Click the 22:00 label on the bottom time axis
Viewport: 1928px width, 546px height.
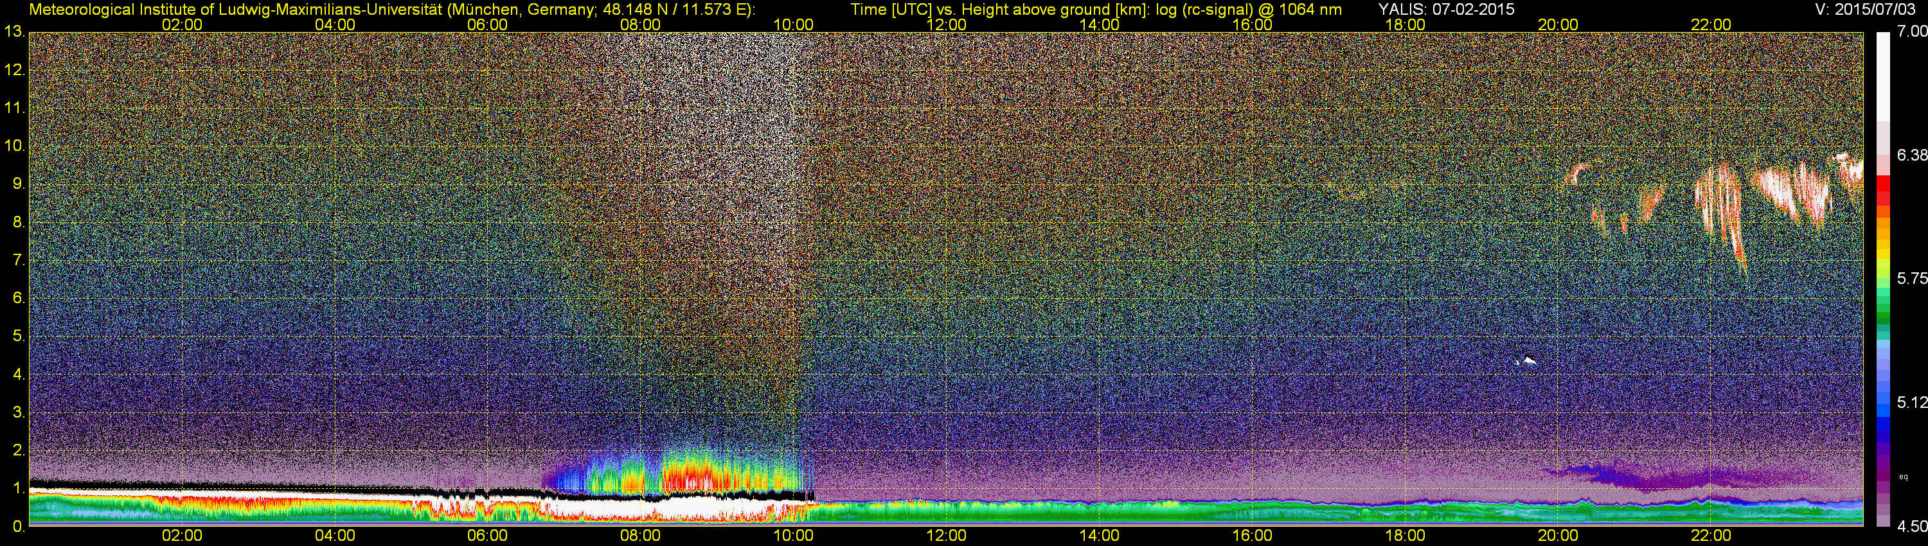1711,536
